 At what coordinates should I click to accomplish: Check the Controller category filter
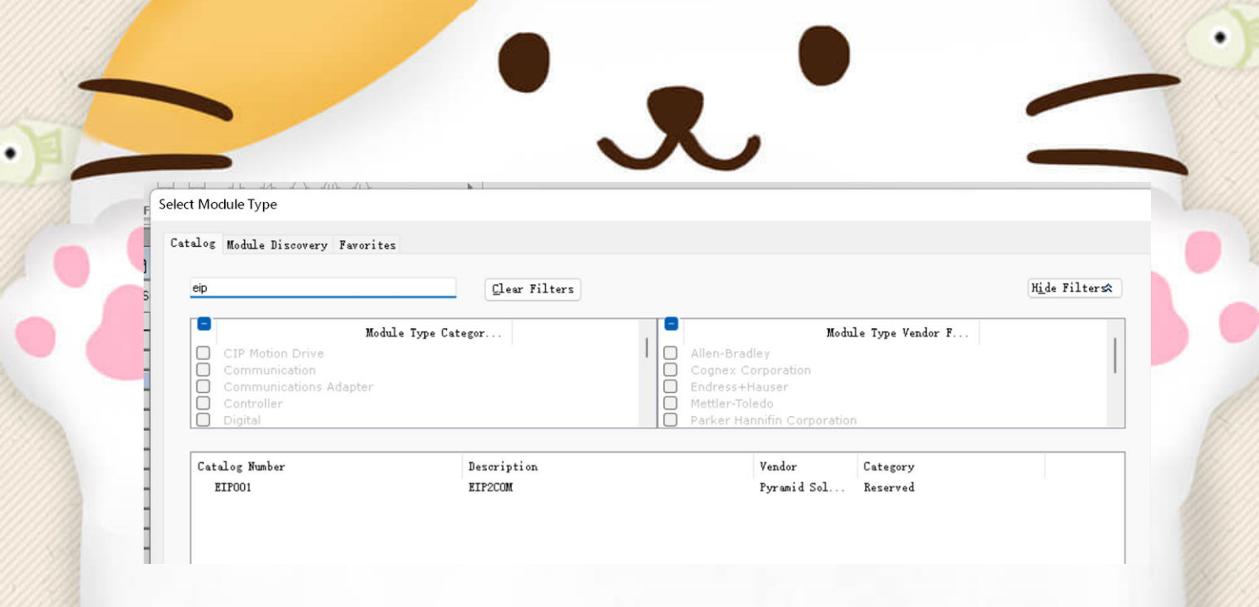(x=203, y=404)
